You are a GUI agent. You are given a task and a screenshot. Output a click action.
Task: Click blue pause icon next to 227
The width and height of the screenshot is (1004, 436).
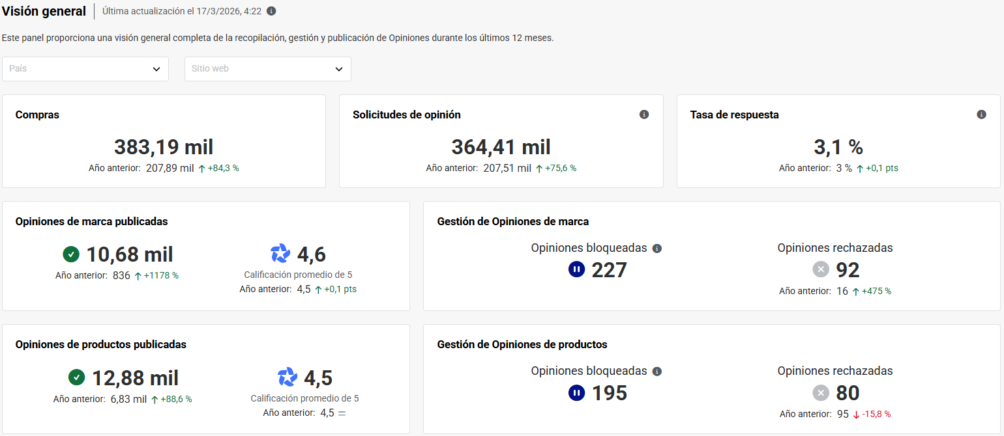(577, 269)
